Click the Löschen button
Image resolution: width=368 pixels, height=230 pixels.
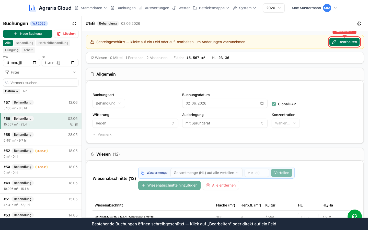pos(66,34)
